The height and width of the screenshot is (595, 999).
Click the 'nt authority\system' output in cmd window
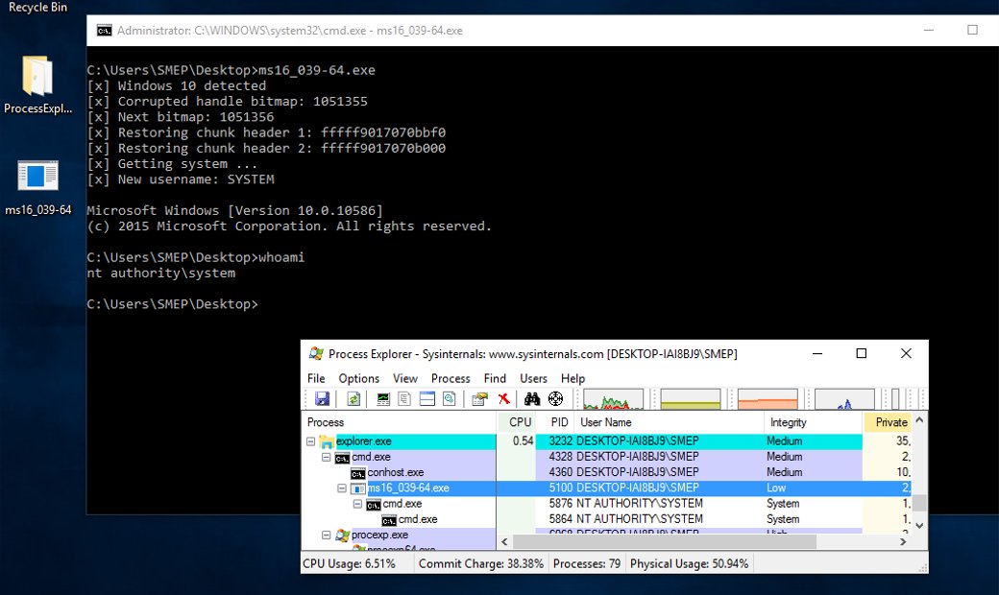(x=161, y=273)
